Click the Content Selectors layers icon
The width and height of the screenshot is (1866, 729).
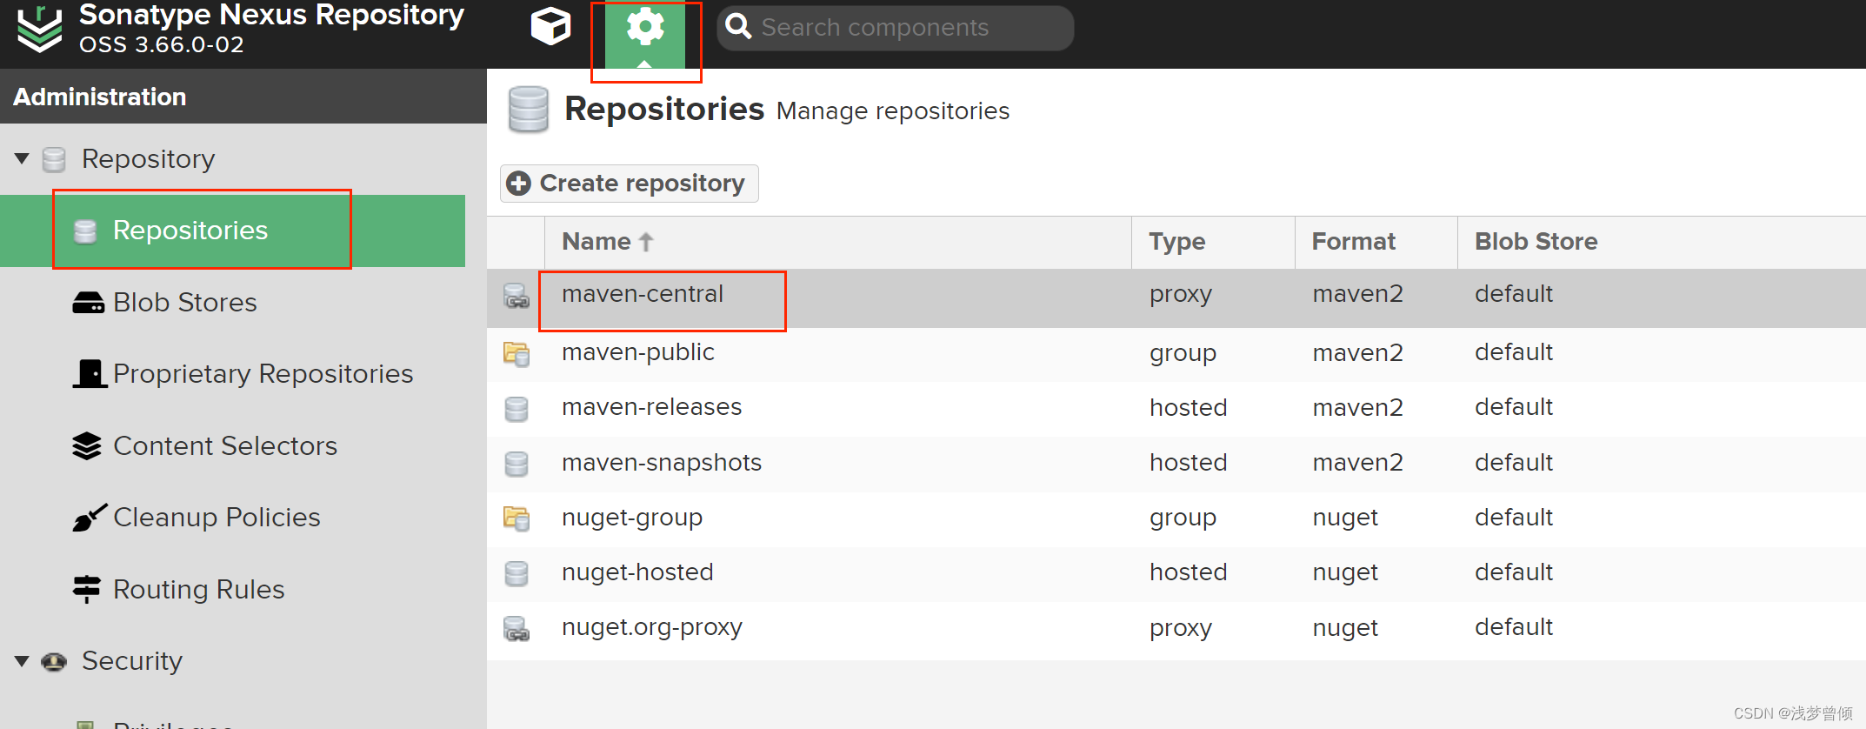87,445
